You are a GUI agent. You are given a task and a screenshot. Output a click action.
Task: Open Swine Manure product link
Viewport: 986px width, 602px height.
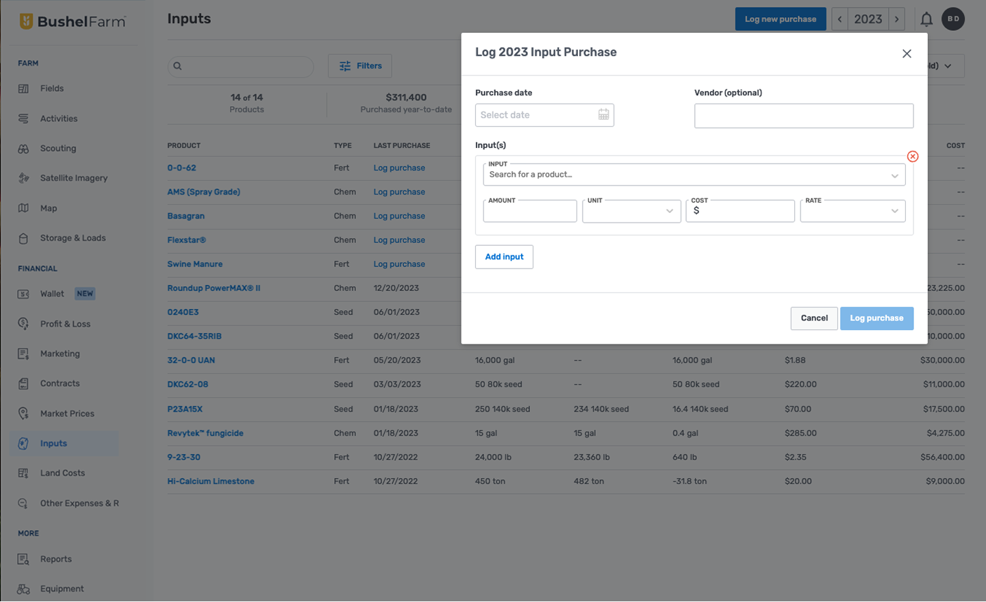(194, 264)
